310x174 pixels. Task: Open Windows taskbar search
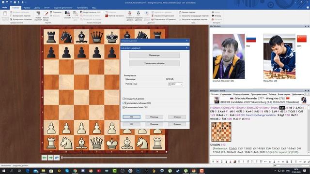tap(12, 171)
